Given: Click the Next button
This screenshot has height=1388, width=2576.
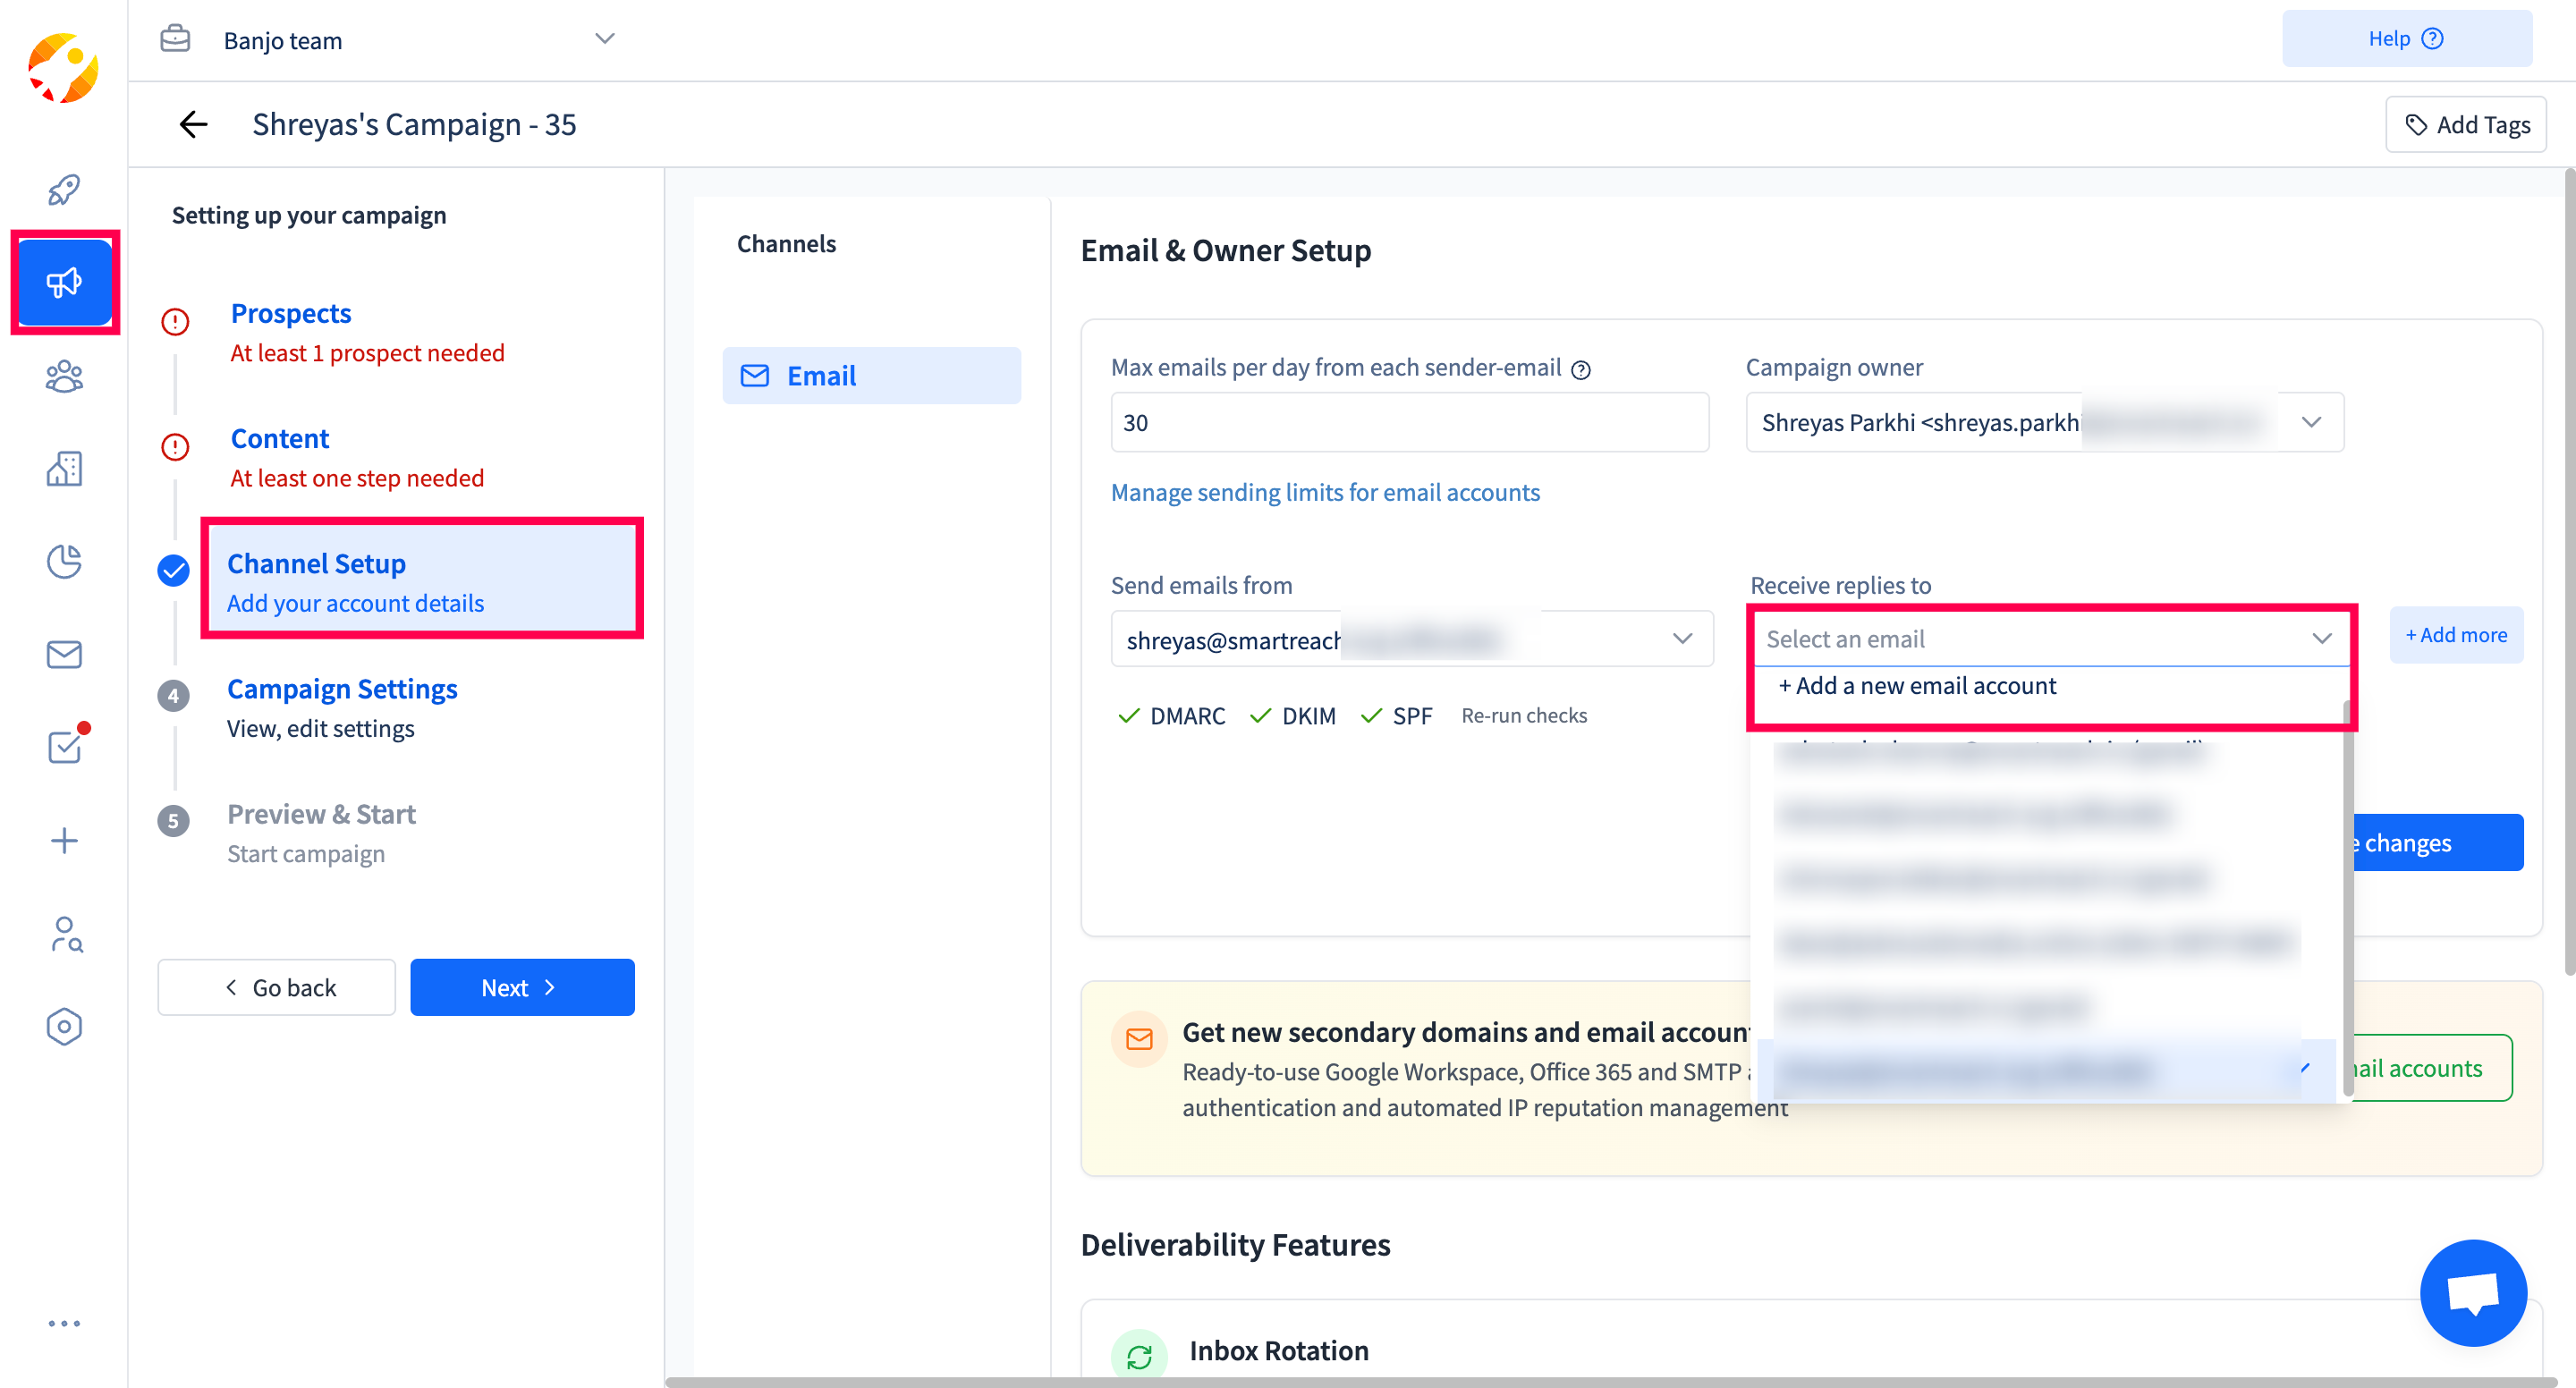Looking at the screenshot, I should point(521,987).
